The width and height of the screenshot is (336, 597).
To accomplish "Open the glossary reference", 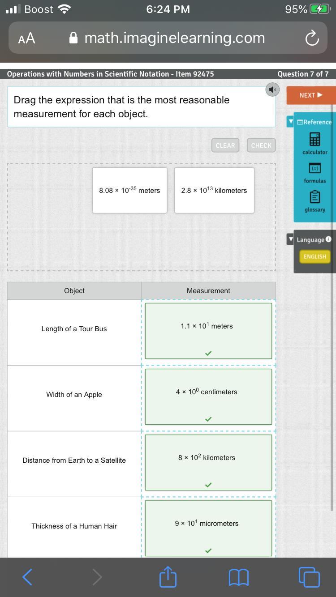I will (314, 201).
